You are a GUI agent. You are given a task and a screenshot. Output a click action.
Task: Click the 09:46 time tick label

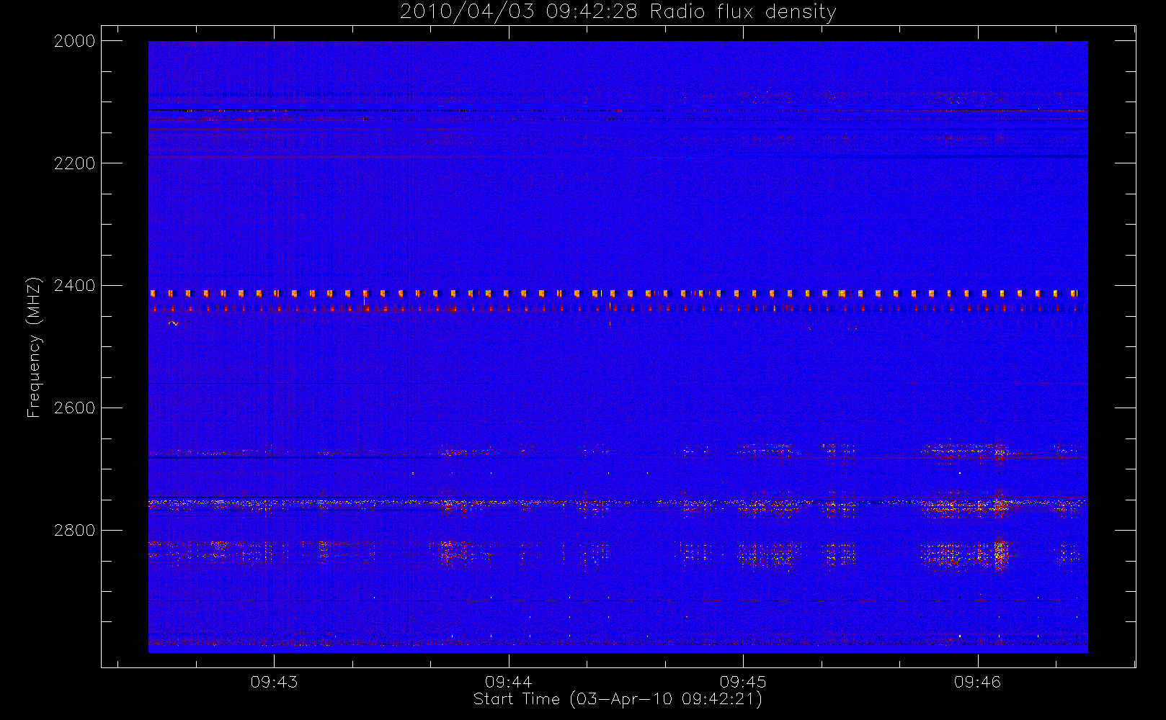(x=978, y=682)
